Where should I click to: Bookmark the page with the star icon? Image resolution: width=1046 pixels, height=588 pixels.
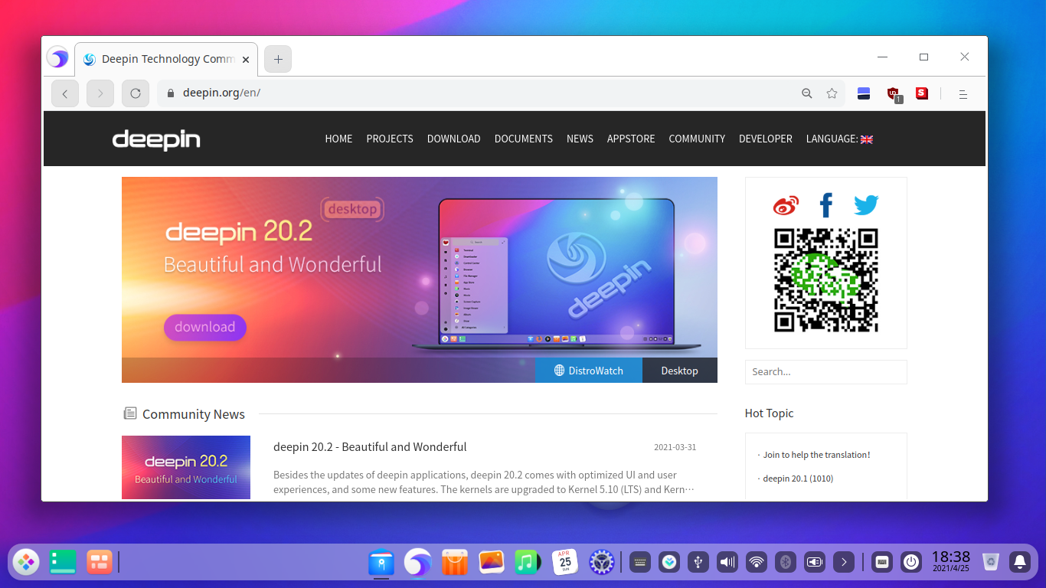832,93
